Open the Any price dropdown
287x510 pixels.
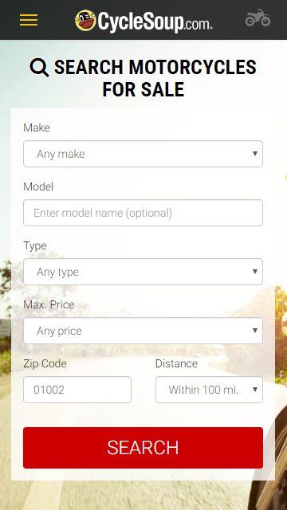(143, 331)
